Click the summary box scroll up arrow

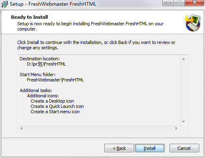(x=183, y=59)
